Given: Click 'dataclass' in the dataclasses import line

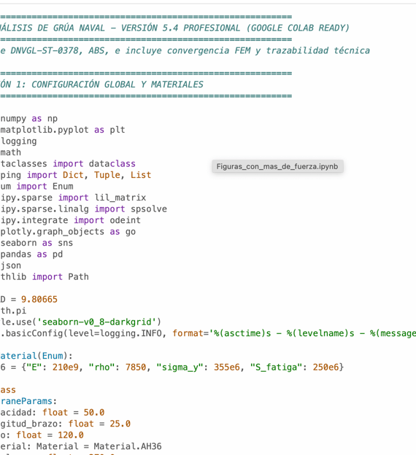Looking at the screenshot, I should [x=112, y=163].
